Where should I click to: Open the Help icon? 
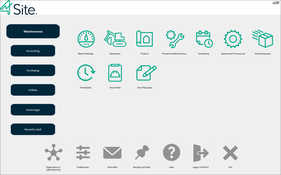(x=172, y=152)
